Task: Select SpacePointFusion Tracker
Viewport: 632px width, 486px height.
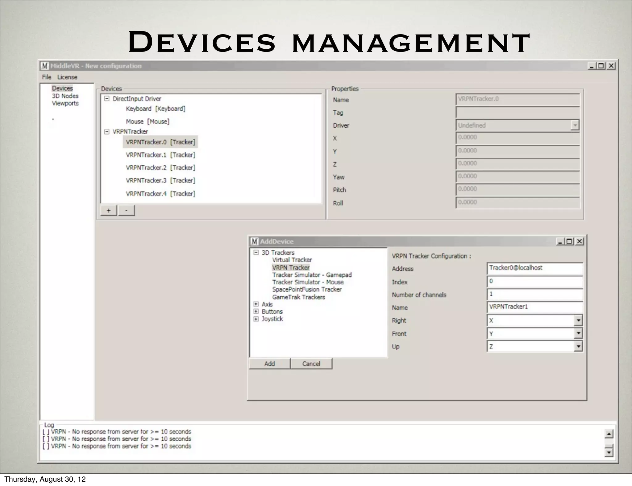Action: 307,290
